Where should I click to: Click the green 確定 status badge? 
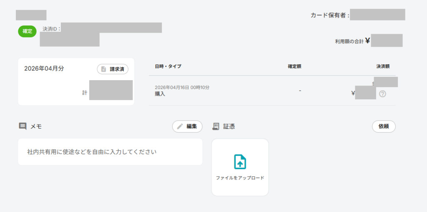pos(27,31)
